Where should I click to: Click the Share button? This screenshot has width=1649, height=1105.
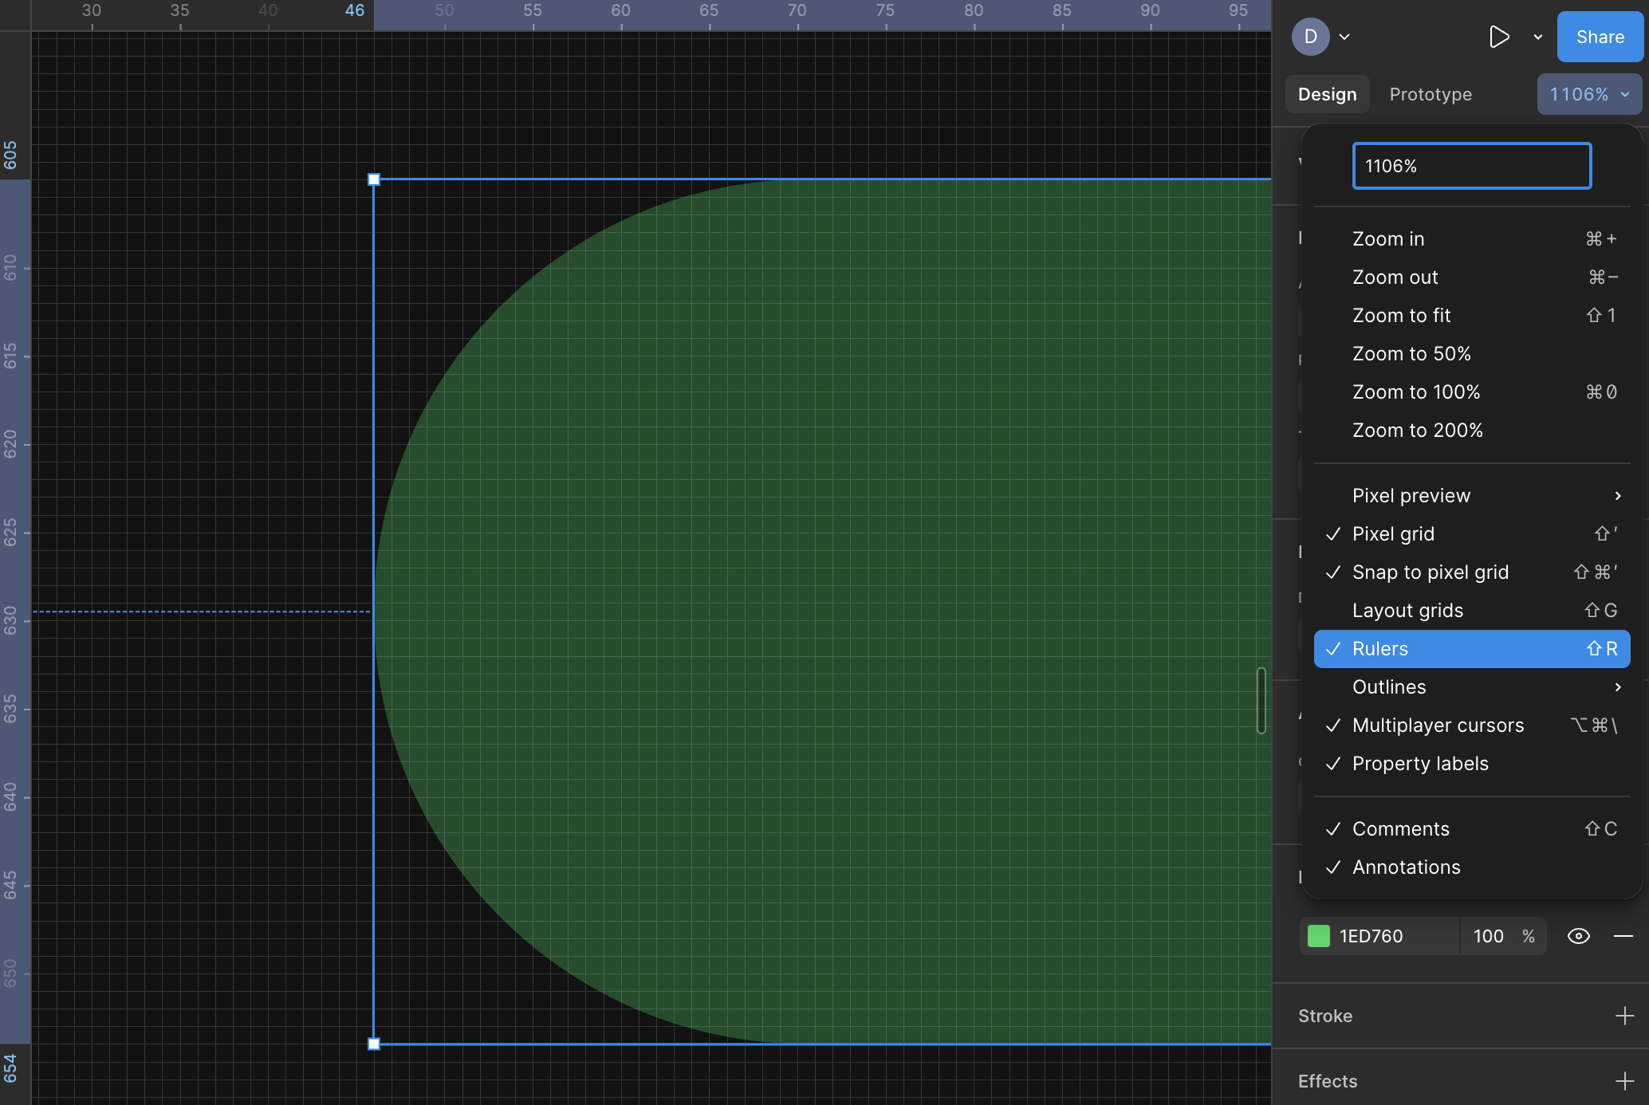tap(1600, 37)
